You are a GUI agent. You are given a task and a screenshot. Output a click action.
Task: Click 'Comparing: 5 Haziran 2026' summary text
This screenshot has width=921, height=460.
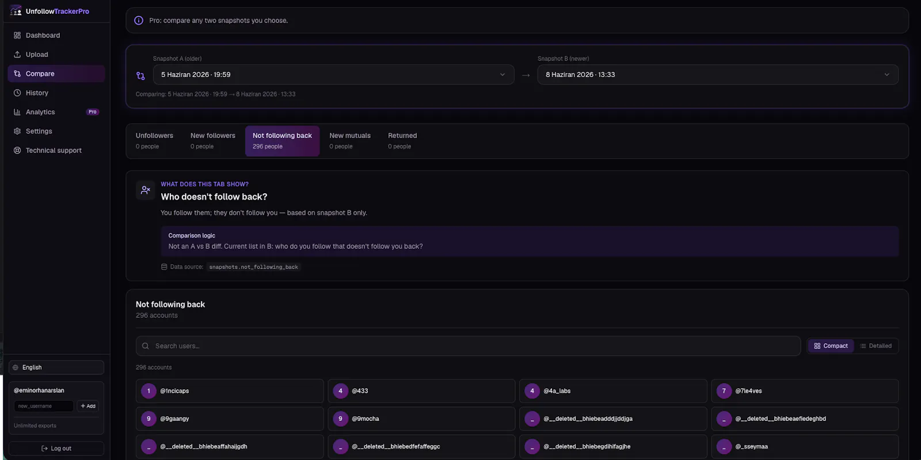pos(215,94)
